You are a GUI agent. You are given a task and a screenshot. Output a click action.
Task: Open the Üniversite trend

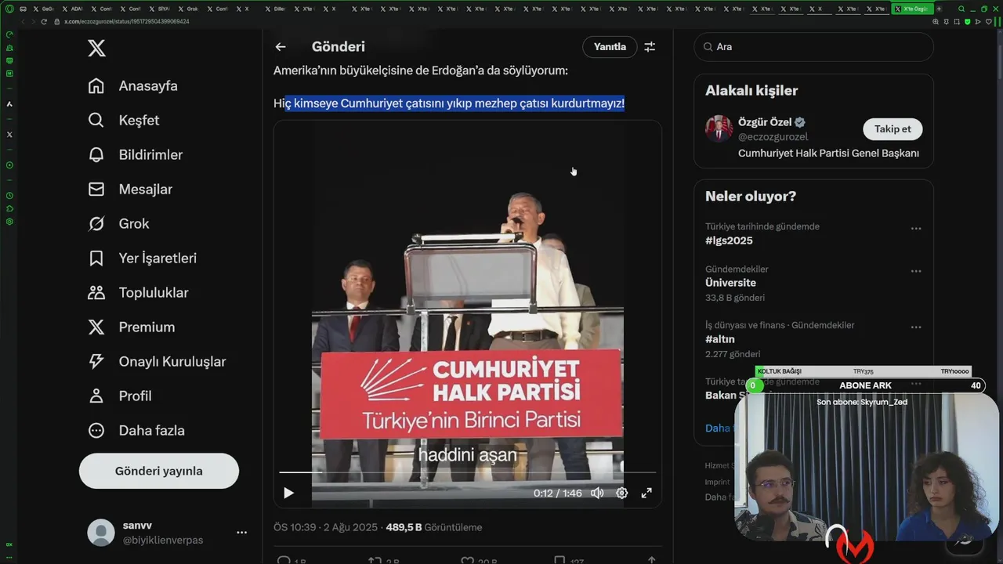(x=730, y=283)
